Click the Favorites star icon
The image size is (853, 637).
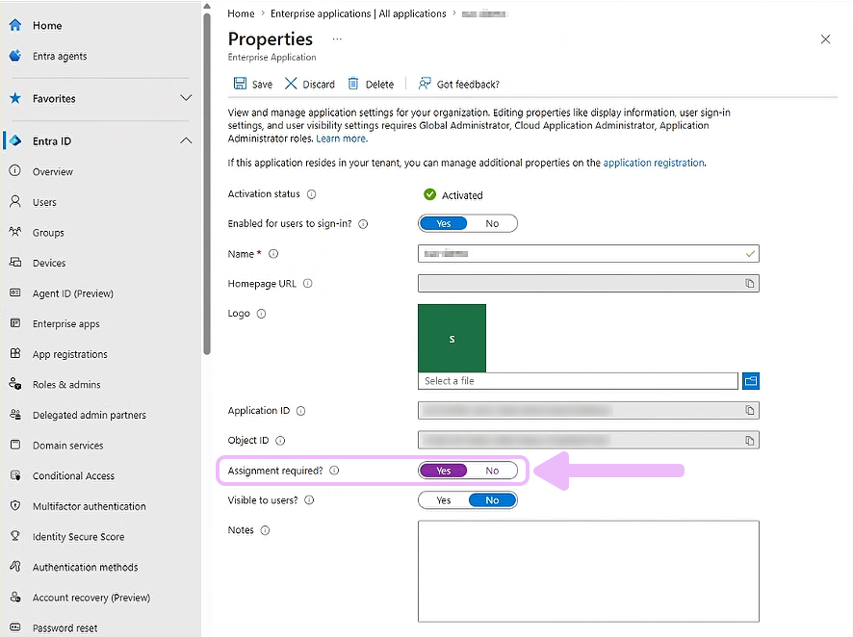click(15, 98)
